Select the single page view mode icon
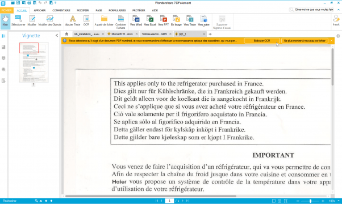 [274, 201]
